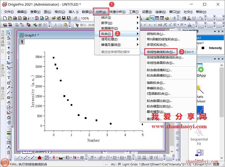The width and height of the screenshot is (225, 167).
Task: Expand the Data Reader tool dropdown arrow
Action: (12, 53)
